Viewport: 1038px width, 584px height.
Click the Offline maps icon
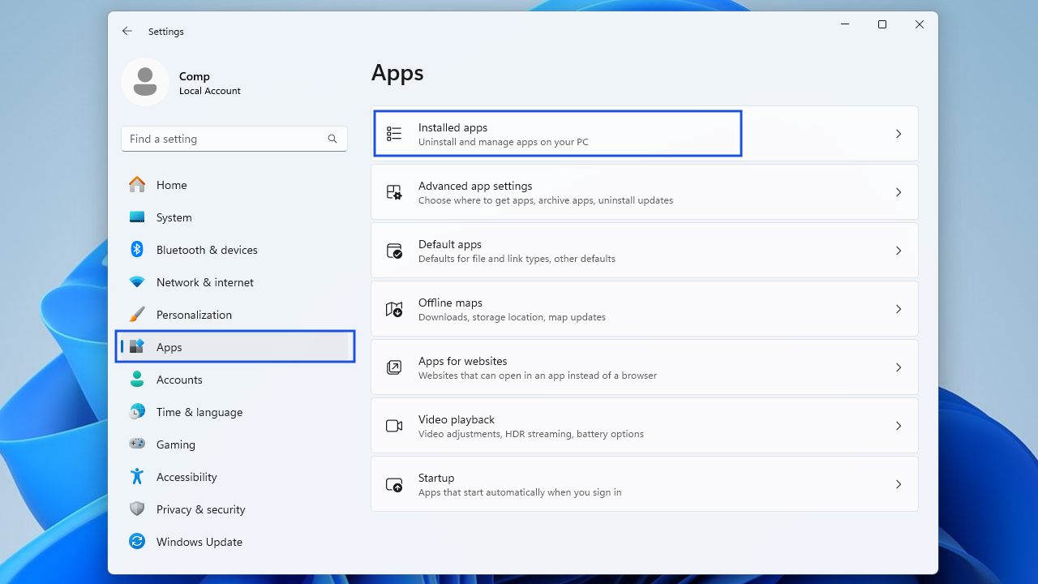394,309
